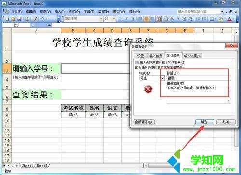This screenshot has width=241, height=175.
Task: Switch to the 输入法模式 tab in the dialog
Action: coord(192,56)
